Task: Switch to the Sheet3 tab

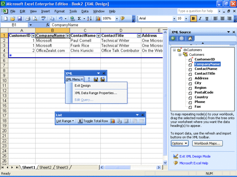Action: click(62, 167)
